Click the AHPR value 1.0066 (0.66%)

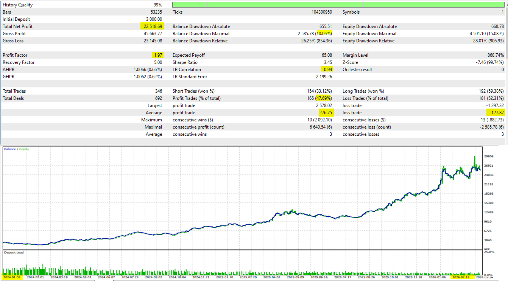(x=148, y=70)
